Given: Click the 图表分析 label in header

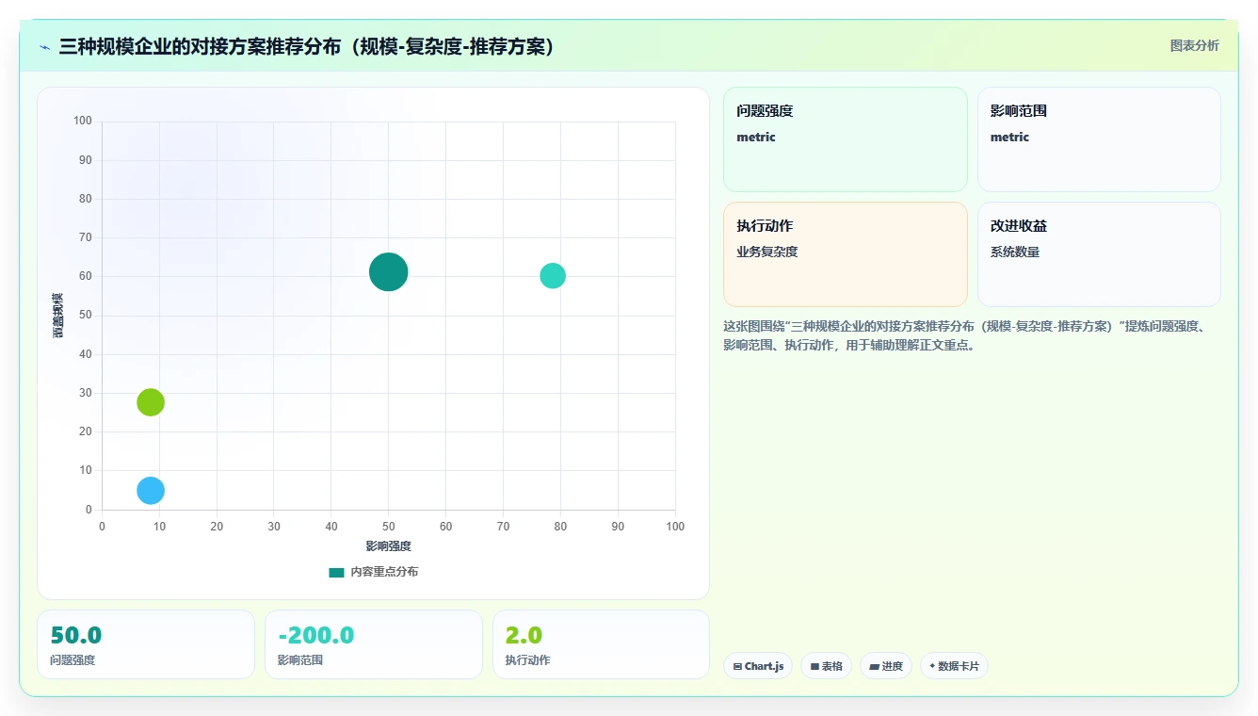Looking at the screenshot, I should (x=1194, y=45).
